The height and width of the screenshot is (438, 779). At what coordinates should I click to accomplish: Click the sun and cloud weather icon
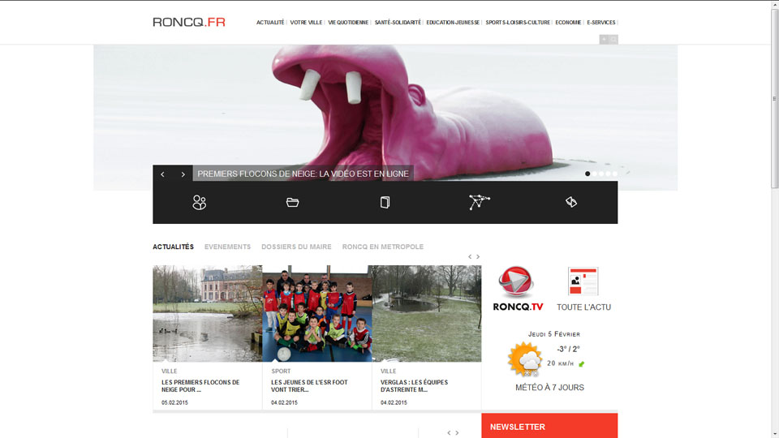click(x=525, y=359)
